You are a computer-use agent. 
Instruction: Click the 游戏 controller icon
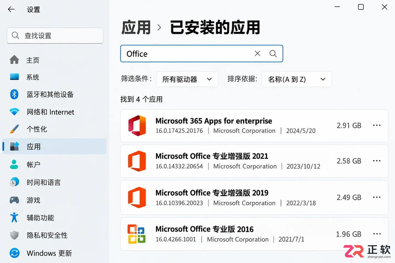point(14,200)
